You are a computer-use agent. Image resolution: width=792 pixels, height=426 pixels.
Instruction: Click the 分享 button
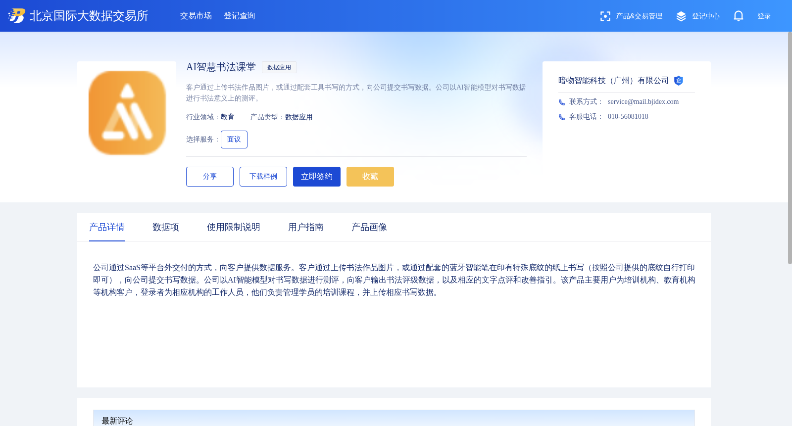(x=210, y=177)
